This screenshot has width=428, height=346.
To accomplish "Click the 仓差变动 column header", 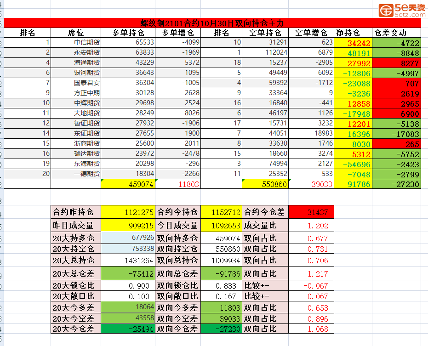I will coord(390,33).
